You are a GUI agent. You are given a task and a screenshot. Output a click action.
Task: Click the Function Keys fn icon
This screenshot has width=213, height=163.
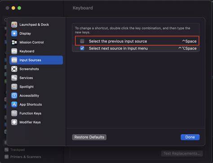click(14, 113)
